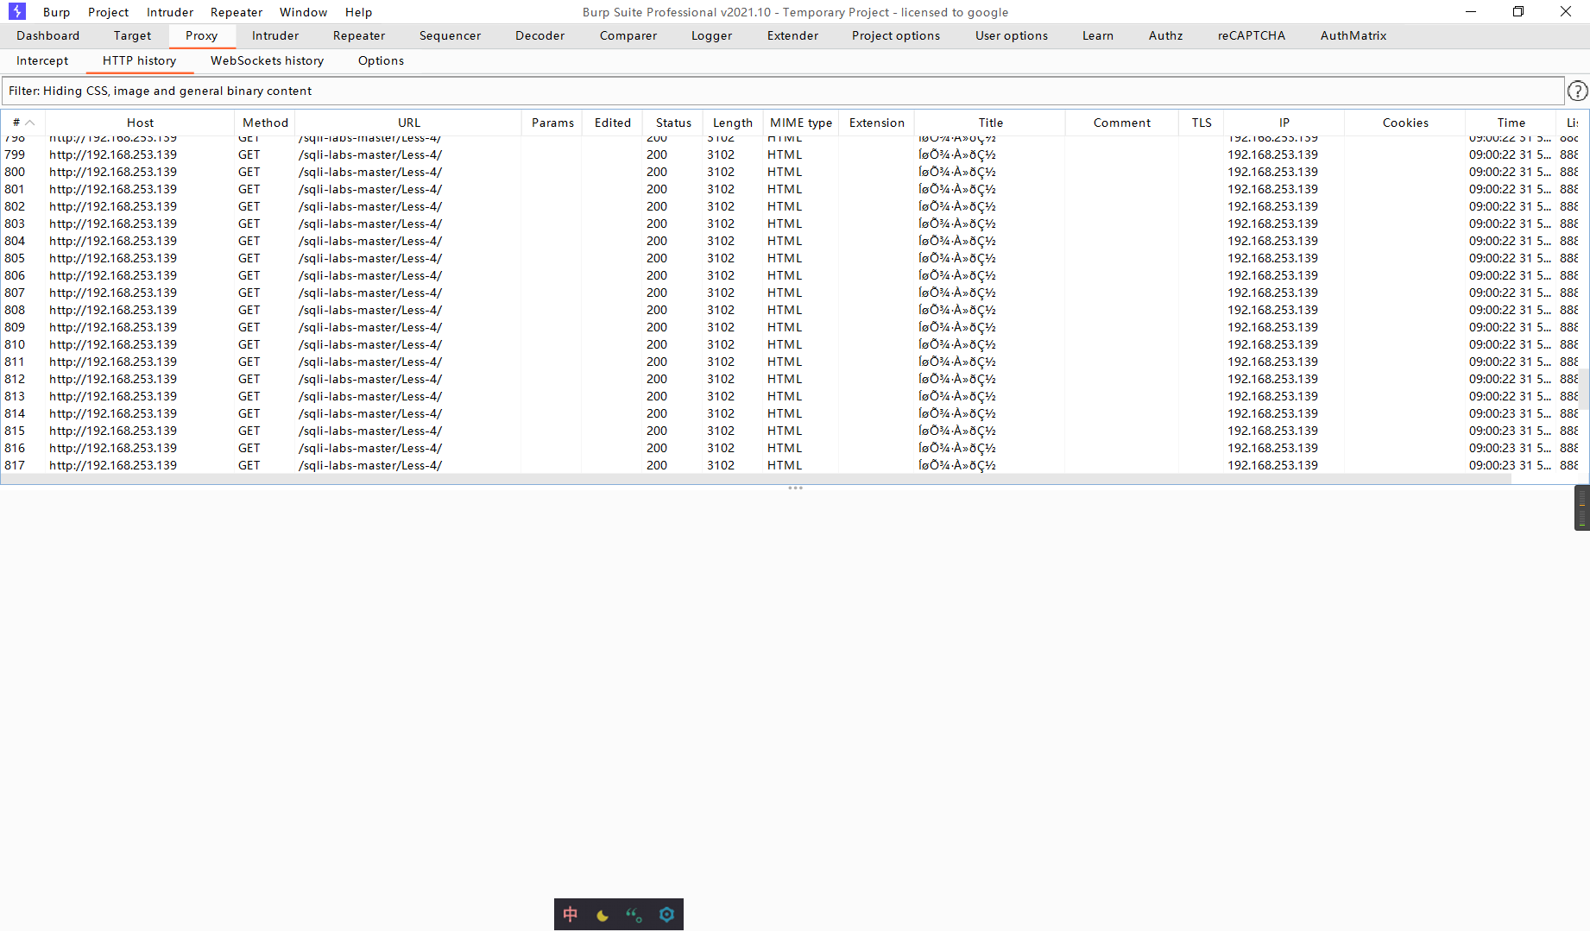Open the WebSockets history sub-tab
The width and height of the screenshot is (1590, 932).
[267, 60]
